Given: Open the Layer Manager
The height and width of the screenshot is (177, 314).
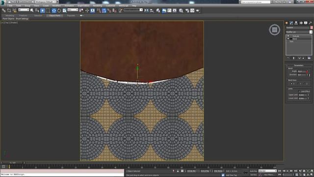Looking at the screenshot, I should point(158,10).
